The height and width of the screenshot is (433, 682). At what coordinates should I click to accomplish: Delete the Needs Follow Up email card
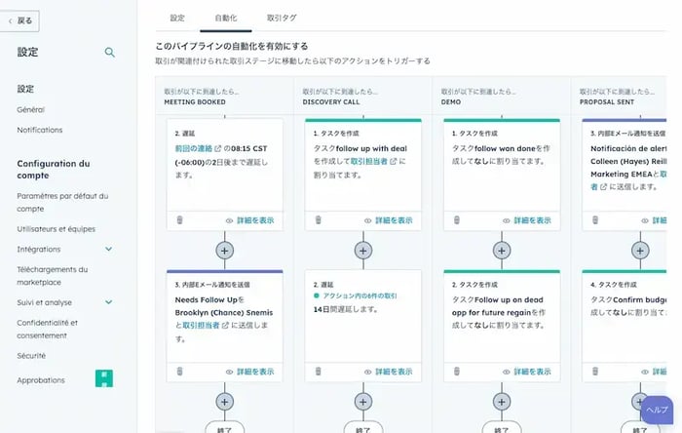click(179, 372)
